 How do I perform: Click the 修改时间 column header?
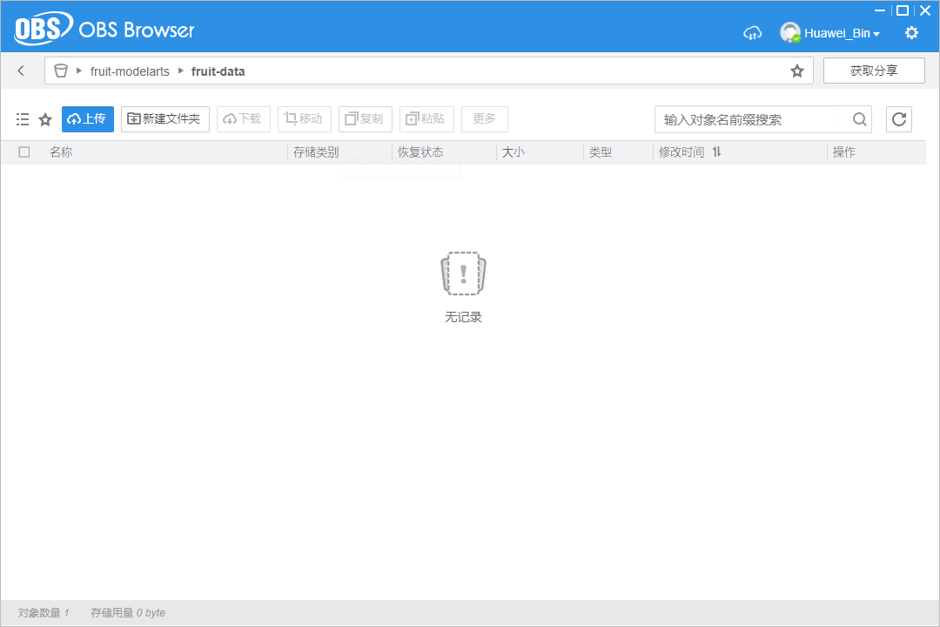pyautogui.click(x=681, y=152)
